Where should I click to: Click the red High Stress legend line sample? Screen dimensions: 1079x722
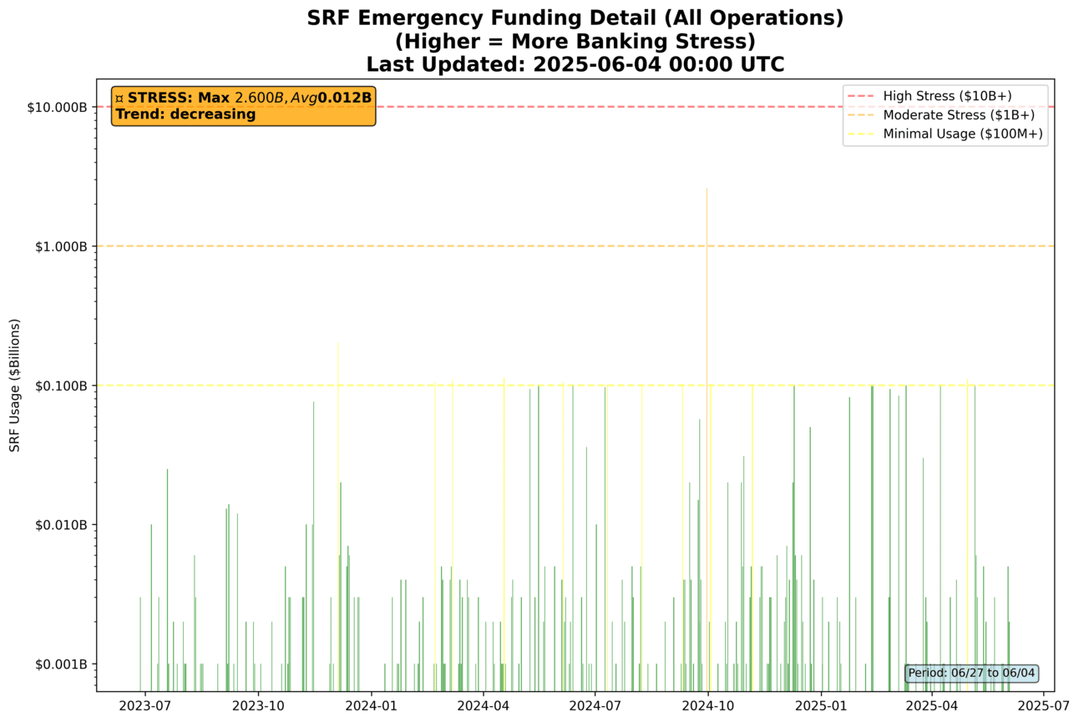pos(861,95)
